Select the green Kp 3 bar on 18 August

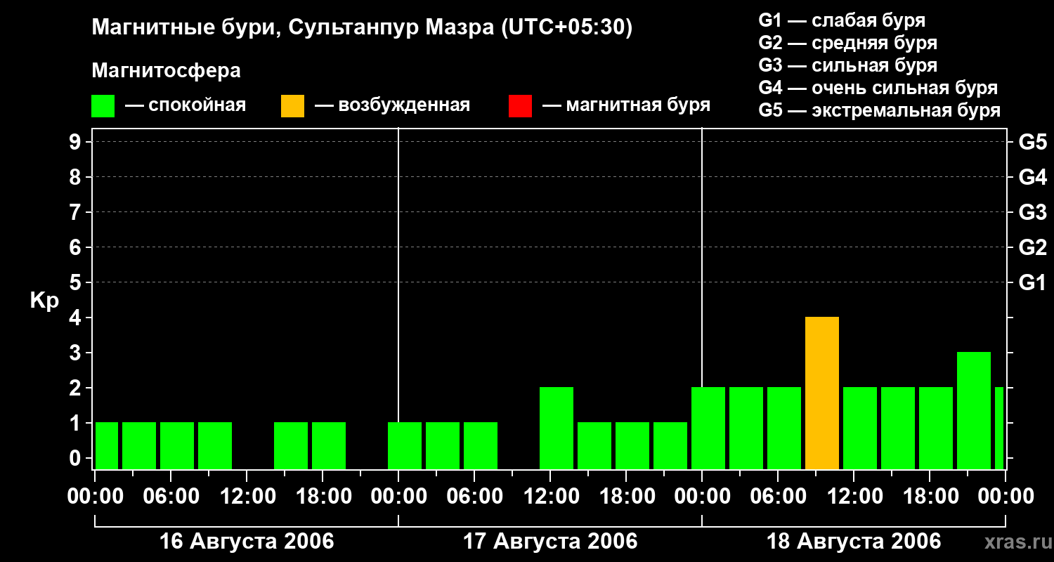coord(974,410)
